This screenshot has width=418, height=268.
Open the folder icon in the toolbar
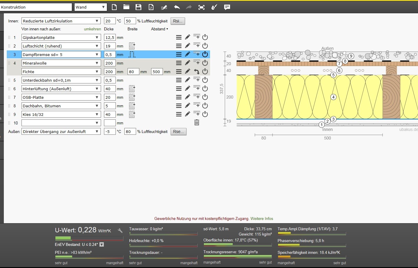click(x=126, y=7)
